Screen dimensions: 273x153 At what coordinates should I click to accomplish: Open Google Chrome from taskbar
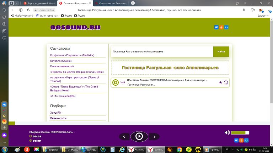click(x=179, y=149)
